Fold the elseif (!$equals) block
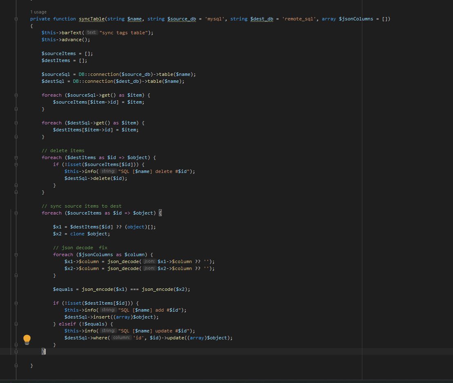Screen dimensions: 453x383 point(16,324)
